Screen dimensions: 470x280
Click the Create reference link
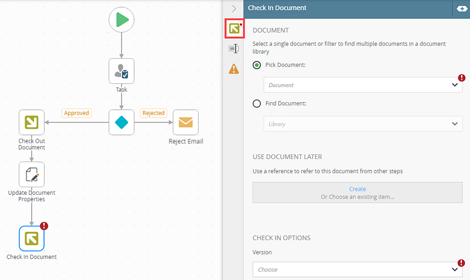click(357, 189)
